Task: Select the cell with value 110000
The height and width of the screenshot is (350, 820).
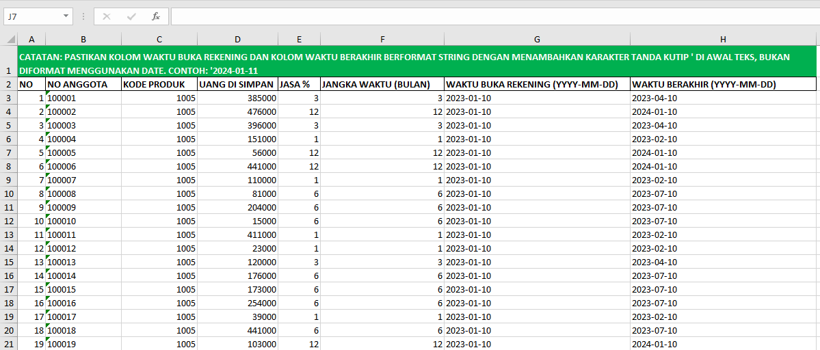Action: [x=237, y=180]
